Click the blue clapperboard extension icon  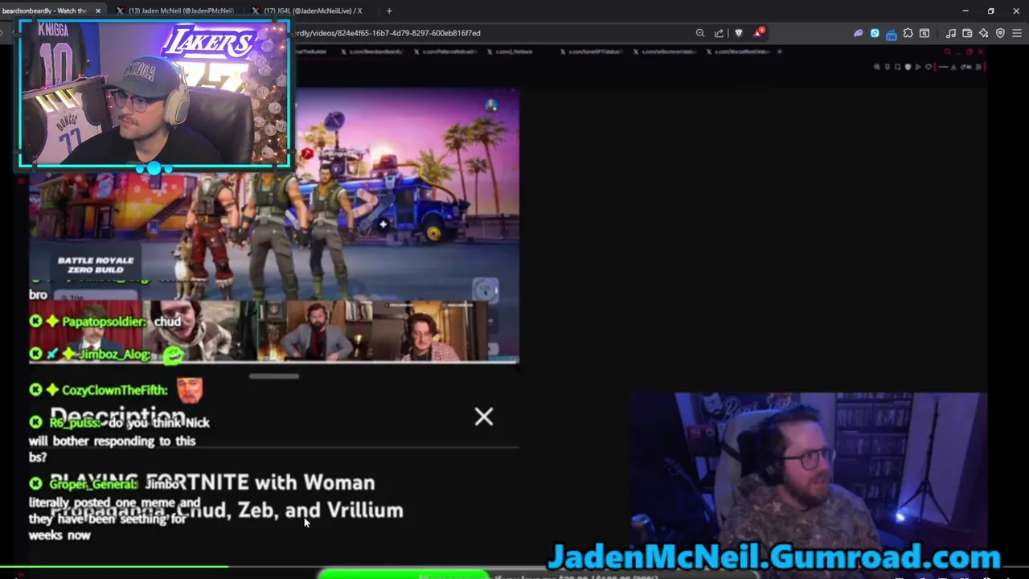(892, 35)
